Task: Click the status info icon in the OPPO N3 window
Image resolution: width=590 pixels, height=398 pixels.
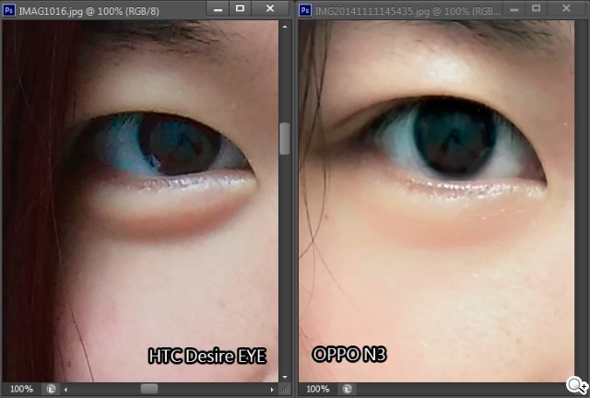Action: [x=348, y=389]
